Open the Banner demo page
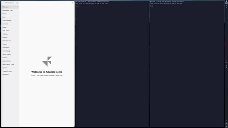The height and width of the screenshot is (128, 228). pos(10,58)
